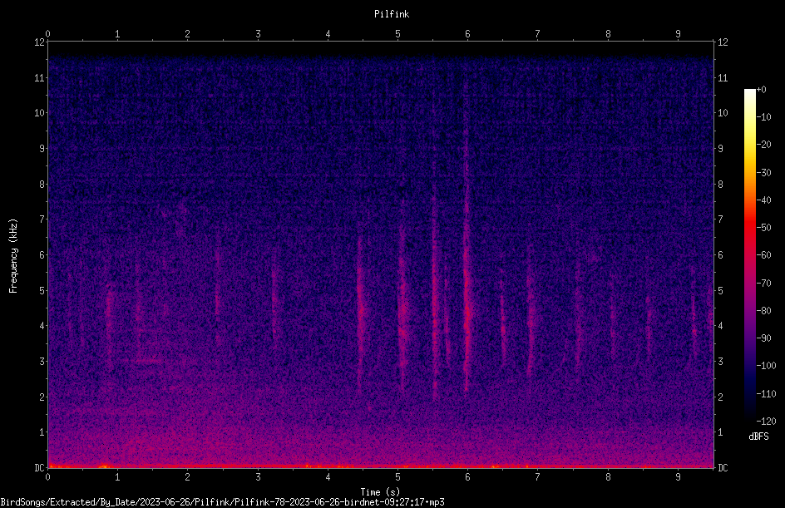The height and width of the screenshot is (508, 785).
Task: Click the "5" tick on the bottom time axis
Action: 398,477
